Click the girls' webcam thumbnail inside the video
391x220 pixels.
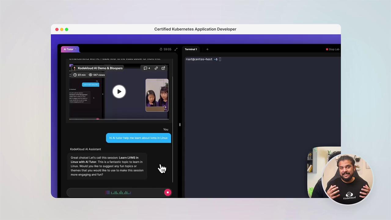[x=157, y=95]
